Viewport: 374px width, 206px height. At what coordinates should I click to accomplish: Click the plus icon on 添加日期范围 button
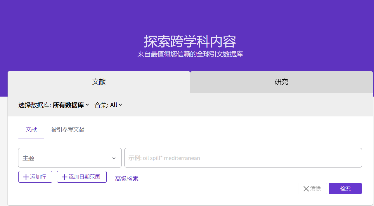[x=65, y=177]
